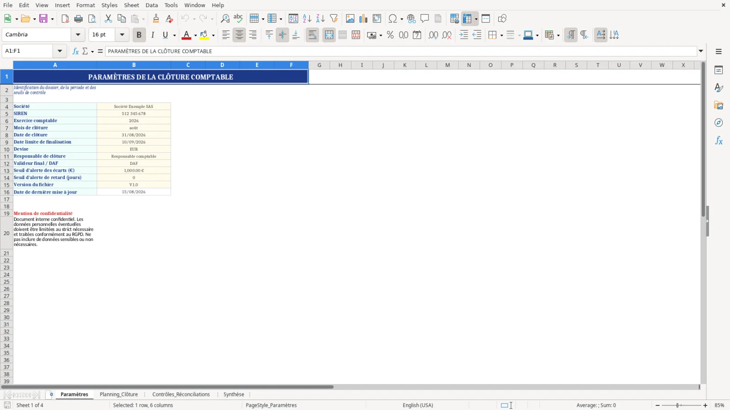Apply the red font color
Image resolution: width=730 pixels, height=410 pixels.
click(186, 35)
